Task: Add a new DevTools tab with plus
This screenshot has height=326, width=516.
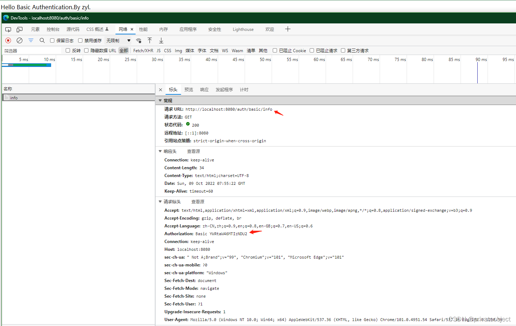Action: pyautogui.click(x=288, y=29)
